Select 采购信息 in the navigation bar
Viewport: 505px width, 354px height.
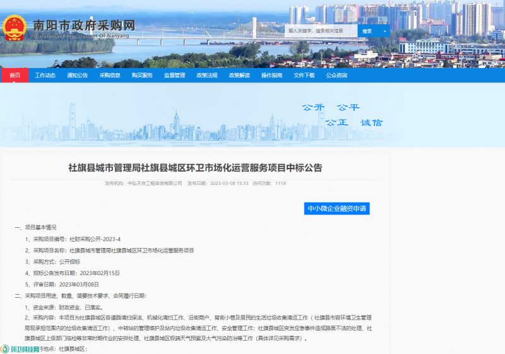tap(110, 76)
